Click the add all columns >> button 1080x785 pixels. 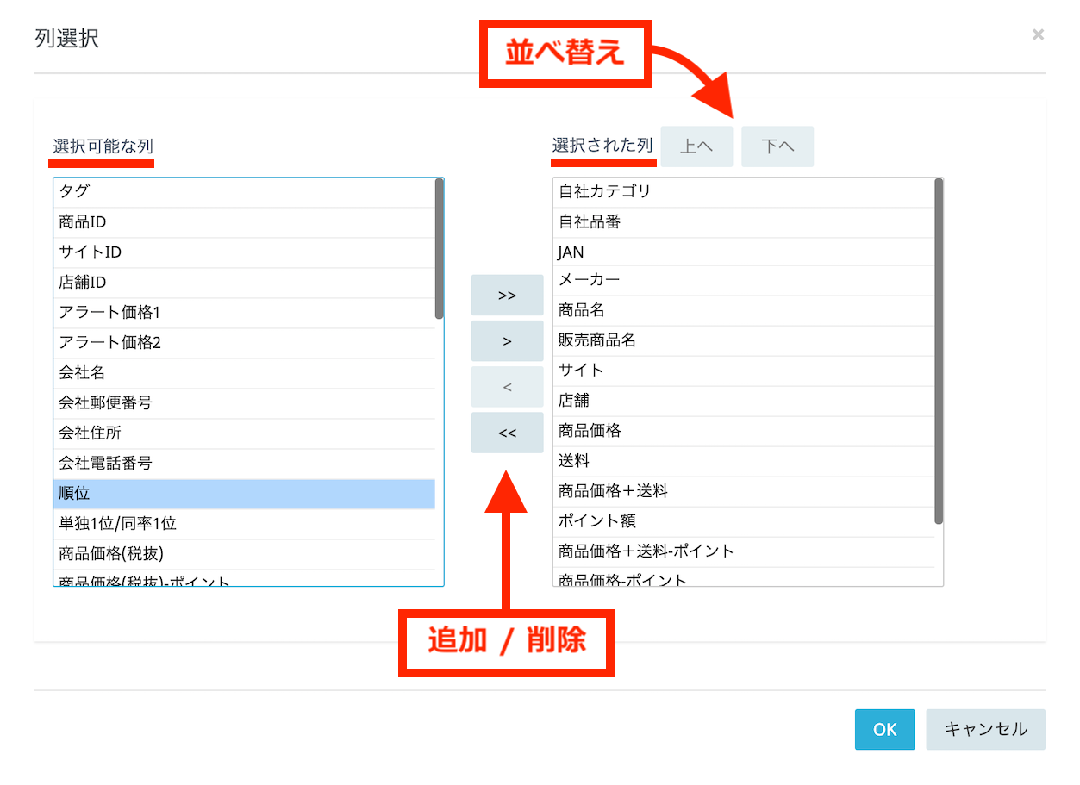point(507,296)
